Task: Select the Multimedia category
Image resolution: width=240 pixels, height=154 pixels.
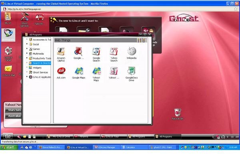Action: tap(36, 54)
